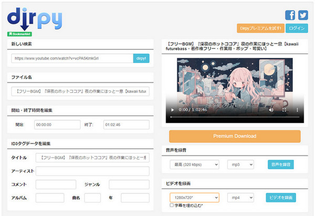Open the Dirpy Twitter page icon
The width and height of the screenshot is (315, 216).
(x=303, y=15)
